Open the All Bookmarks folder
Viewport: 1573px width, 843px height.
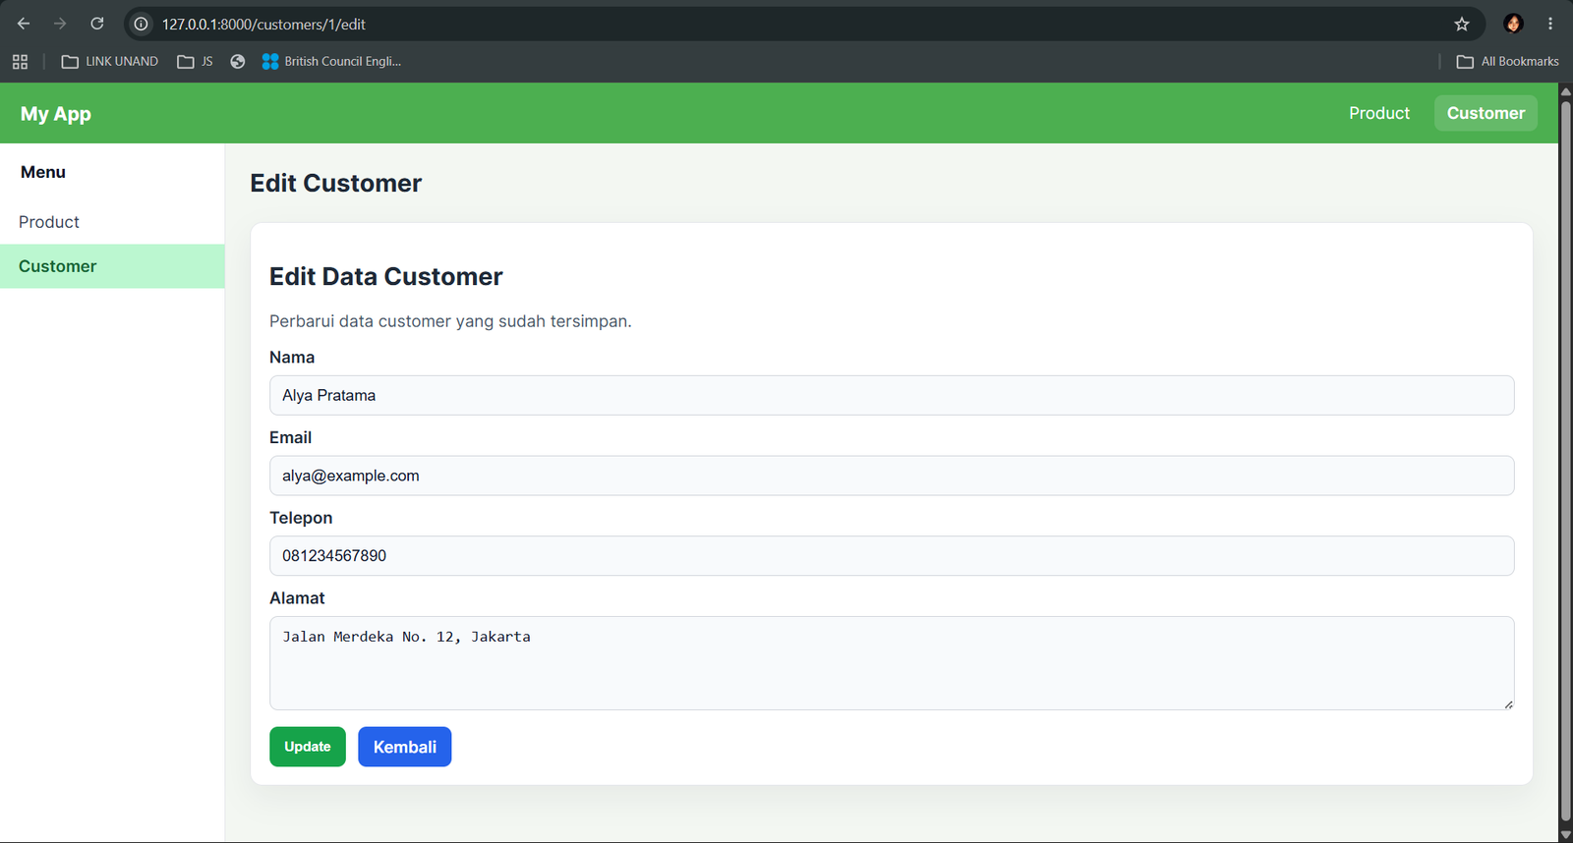[1508, 62]
